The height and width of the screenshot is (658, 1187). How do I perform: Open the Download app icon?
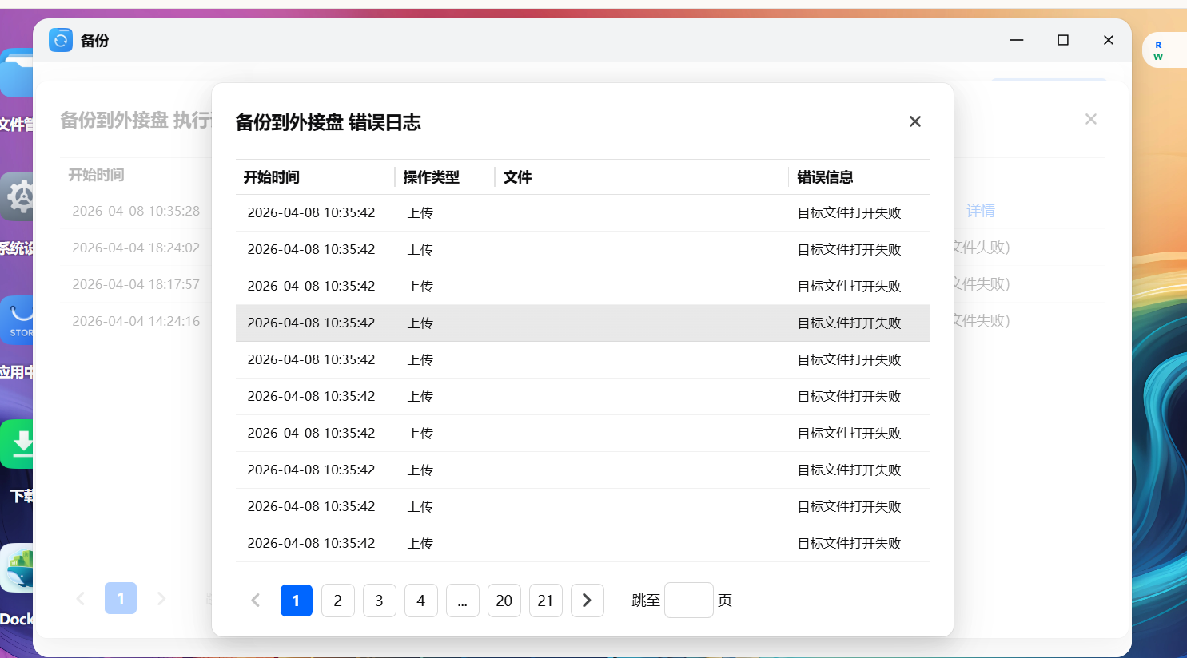[18, 444]
